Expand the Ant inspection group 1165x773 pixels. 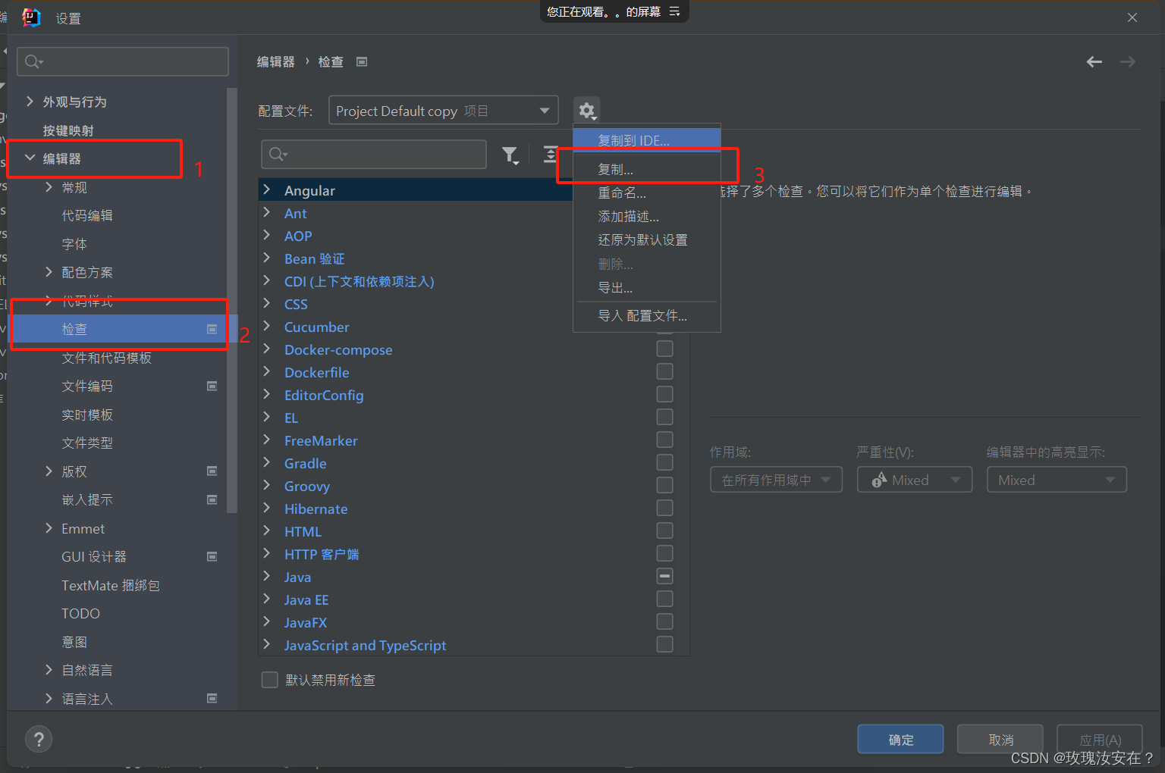point(266,212)
